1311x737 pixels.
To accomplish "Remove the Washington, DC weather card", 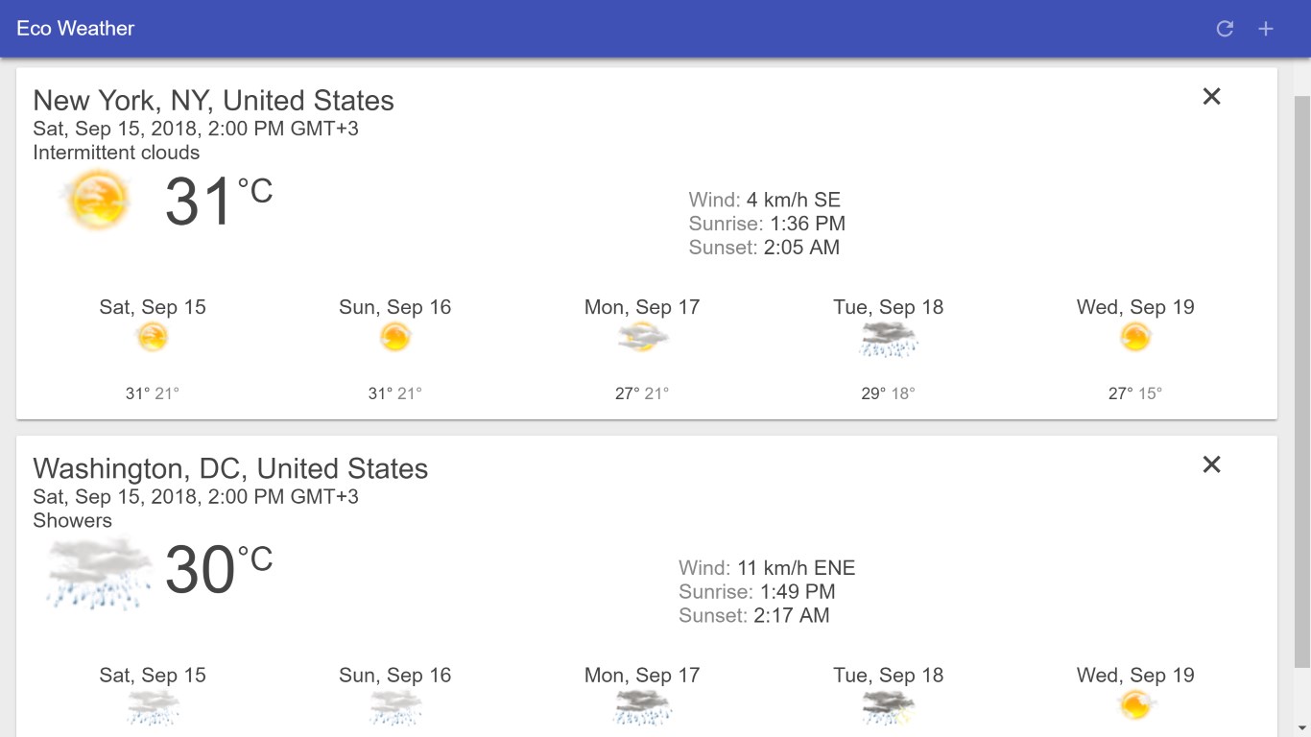I will click(1211, 464).
